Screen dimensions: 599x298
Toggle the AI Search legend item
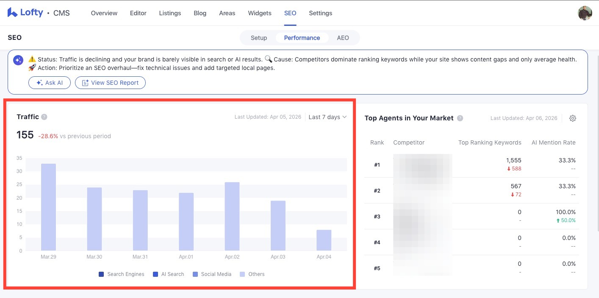click(x=168, y=274)
